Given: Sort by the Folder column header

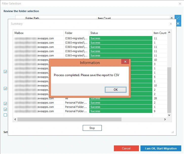Looking at the screenshot, I should pyautogui.click(x=76, y=33).
